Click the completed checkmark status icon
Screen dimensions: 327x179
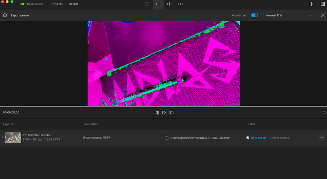coord(247,138)
